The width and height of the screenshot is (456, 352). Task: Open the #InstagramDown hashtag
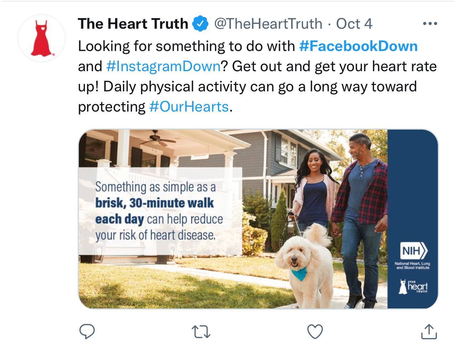163,66
